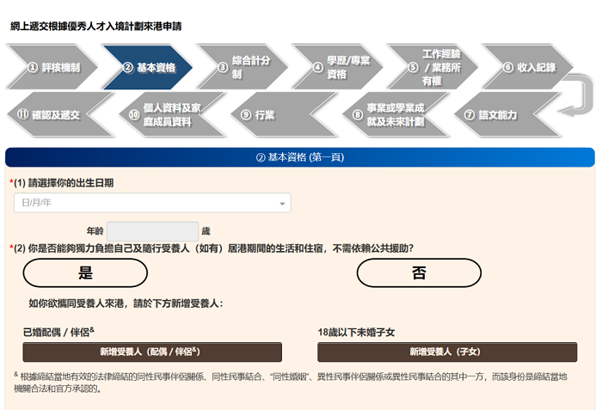602x410 pixels.
Task: Click the 已婚配偶 / 伴侶 heading
Action: pos(58,332)
